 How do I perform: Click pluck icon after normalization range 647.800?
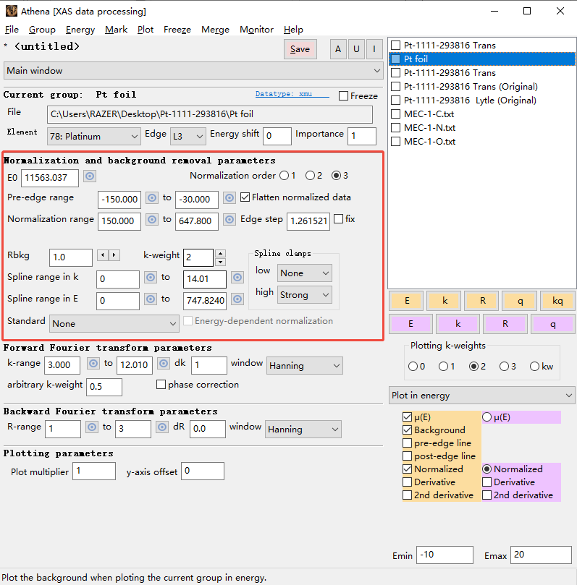[x=229, y=220]
